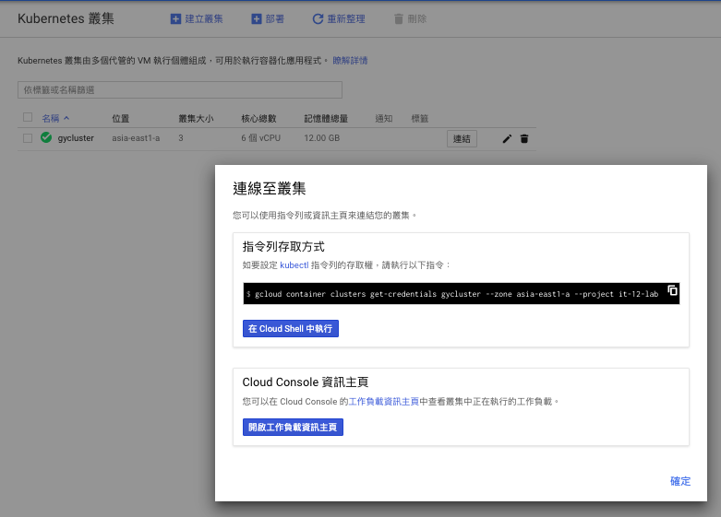Viewport: 721px width, 517px height.
Task: Click the delete trash icon in toolbar
Action: 399,18
